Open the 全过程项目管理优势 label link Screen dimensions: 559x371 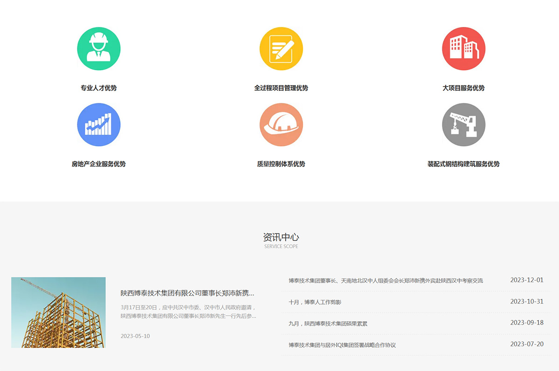click(x=281, y=88)
